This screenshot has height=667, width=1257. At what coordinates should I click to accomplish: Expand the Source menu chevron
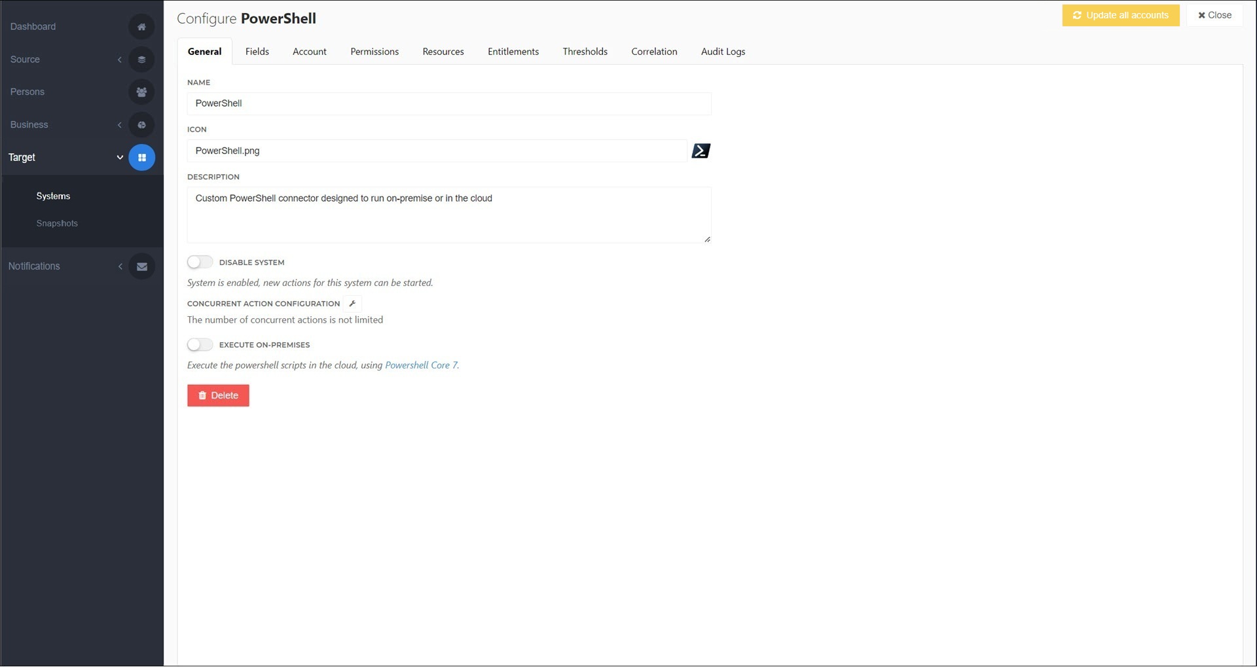coord(120,60)
